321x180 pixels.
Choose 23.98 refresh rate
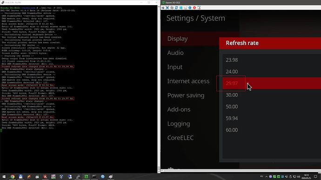(x=272, y=60)
